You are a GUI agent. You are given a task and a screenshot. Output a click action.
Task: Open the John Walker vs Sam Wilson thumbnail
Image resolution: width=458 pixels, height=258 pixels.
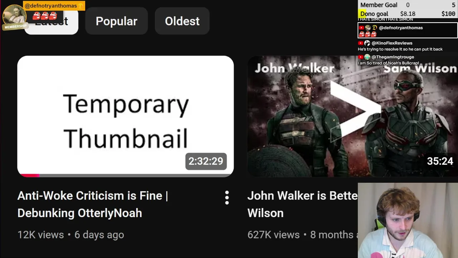pyautogui.click(x=352, y=116)
